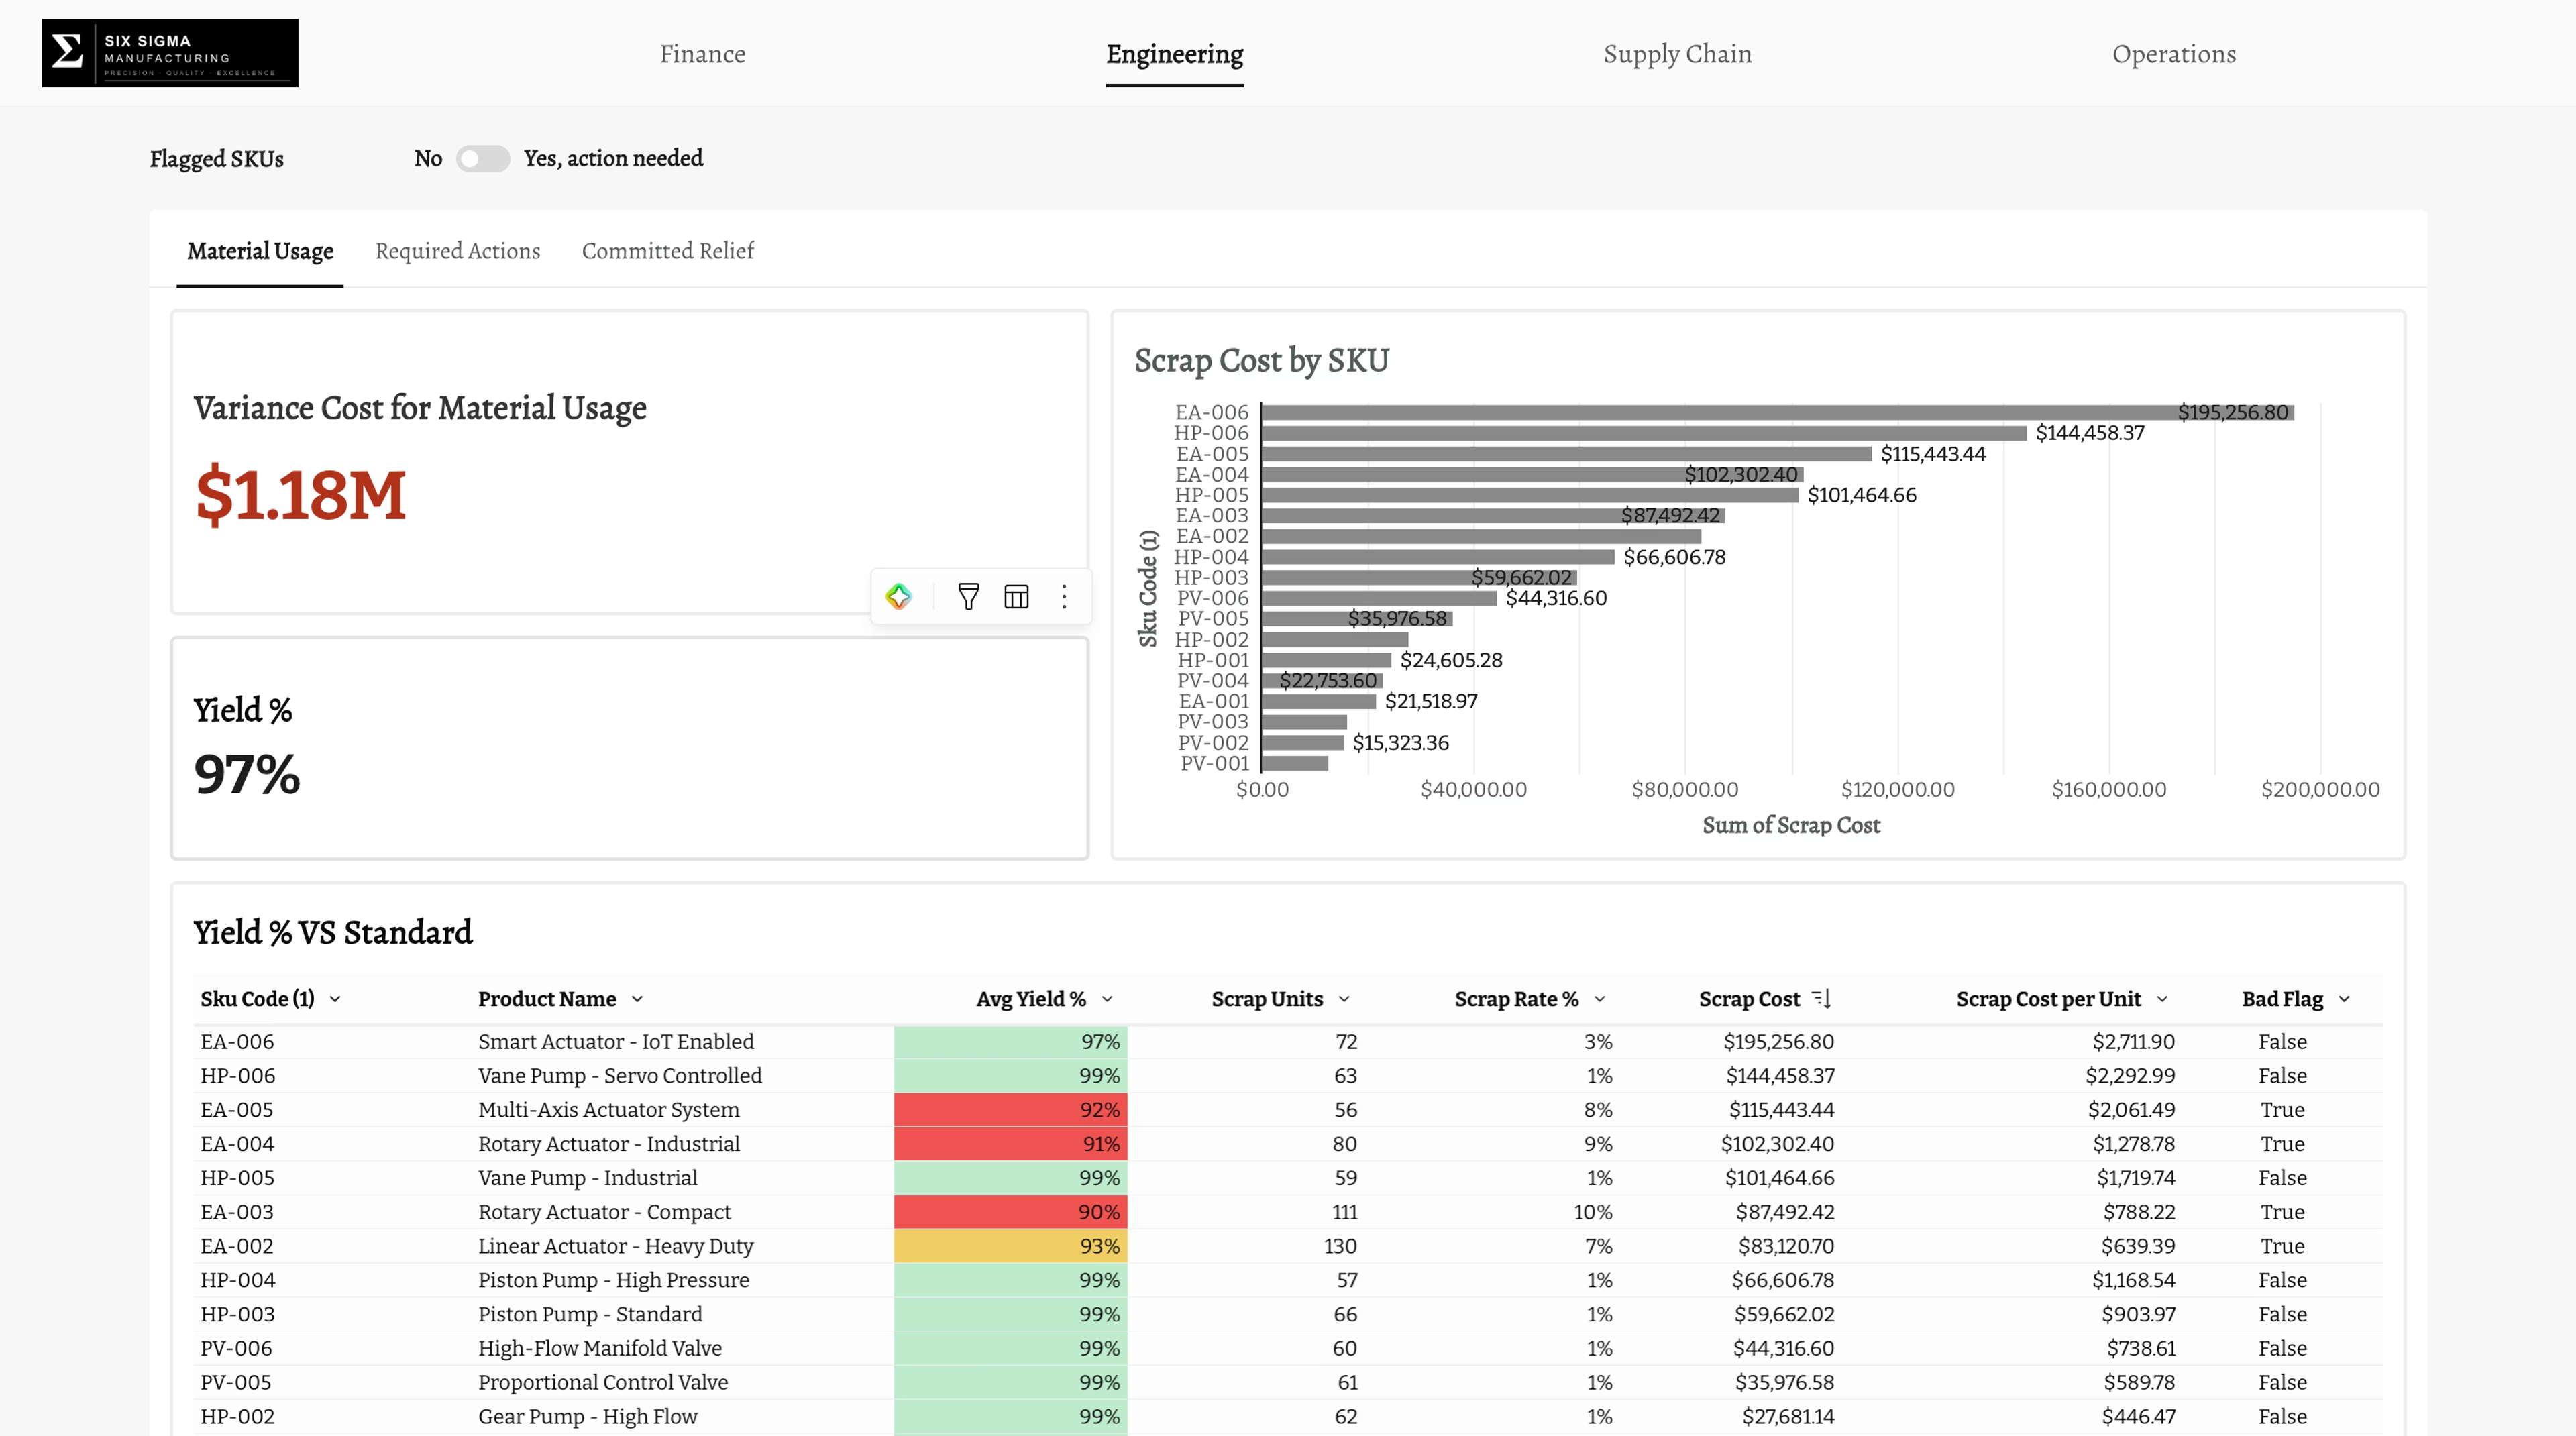The width and height of the screenshot is (2576, 1436).
Task: Select the EA-006 bar in scrap chart
Action: point(1778,412)
